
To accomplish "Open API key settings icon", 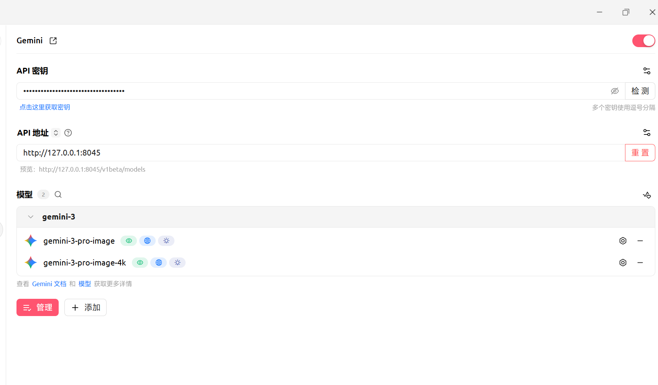I will click(x=646, y=71).
